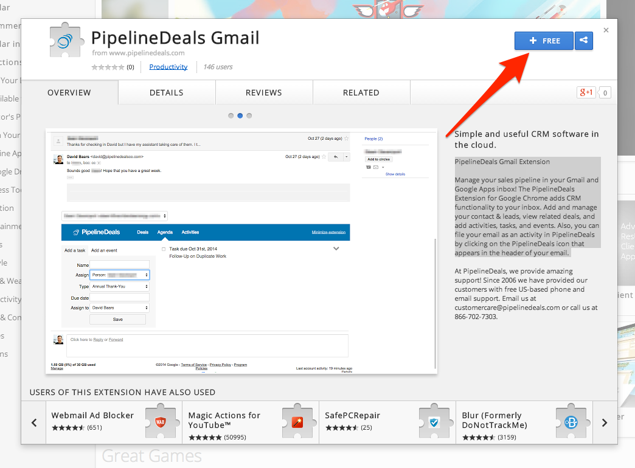
Task: Switch to the OVERVIEW tab
Action: click(69, 93)
